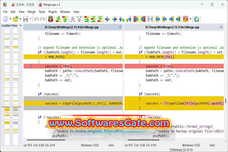
Task: Copy all differences to the left
Action: tap(143, 19)
